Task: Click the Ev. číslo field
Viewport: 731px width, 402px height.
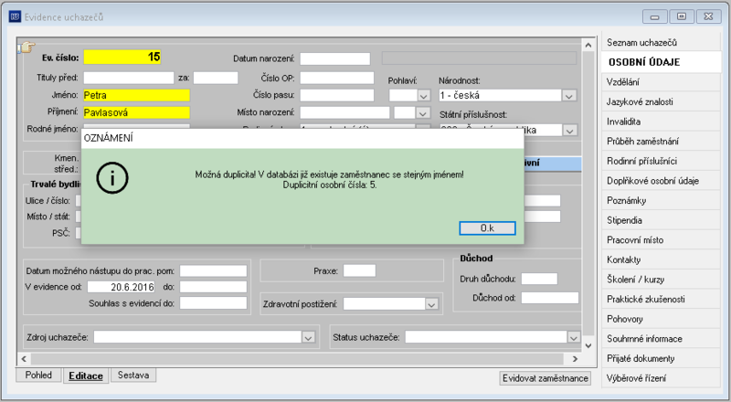Action: (122, 58)
